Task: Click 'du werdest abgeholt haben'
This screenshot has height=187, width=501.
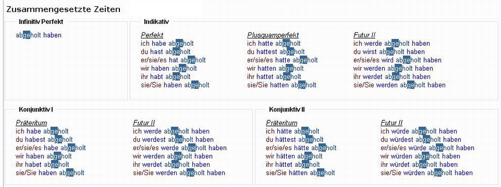Action: (x=173, y=140)
